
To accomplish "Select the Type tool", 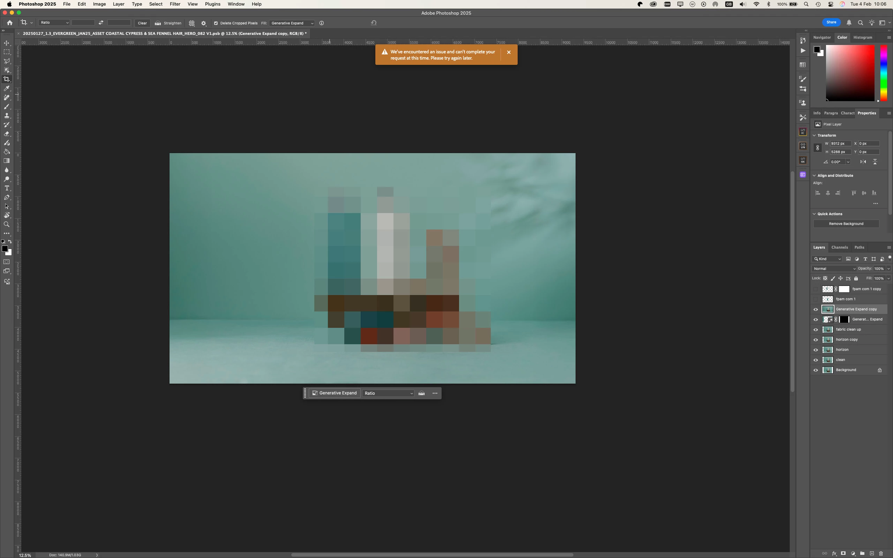I will [x=7, y=188].
